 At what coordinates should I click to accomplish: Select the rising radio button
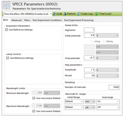coord(92,41)
